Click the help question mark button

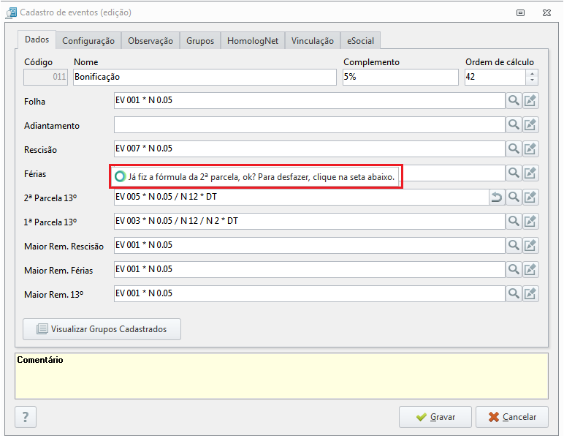[x=26, y=417]
